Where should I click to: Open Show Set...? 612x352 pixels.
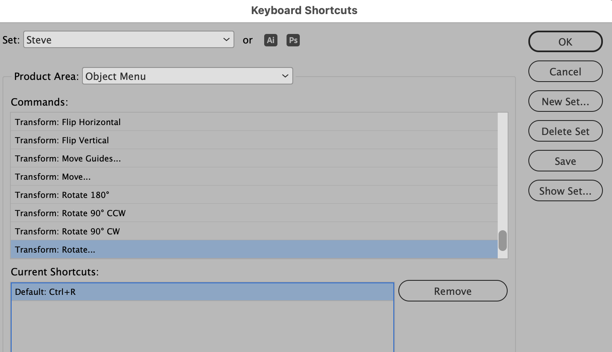pyautogui.click(x=565, y=190)
